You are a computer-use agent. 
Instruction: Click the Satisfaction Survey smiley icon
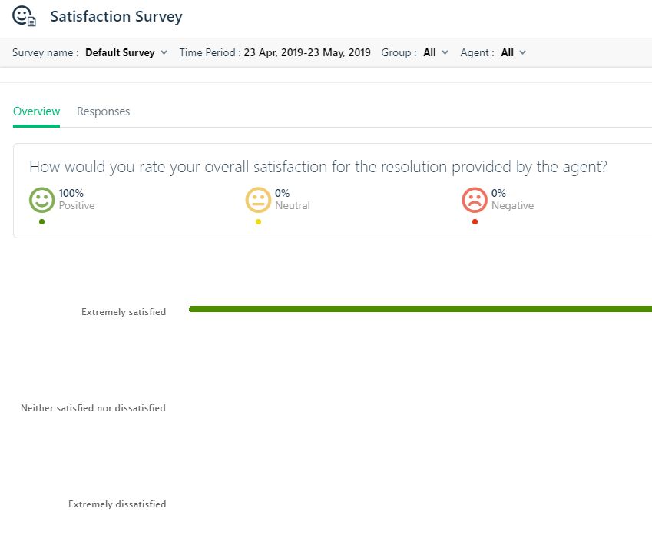[x=24, y=16]
